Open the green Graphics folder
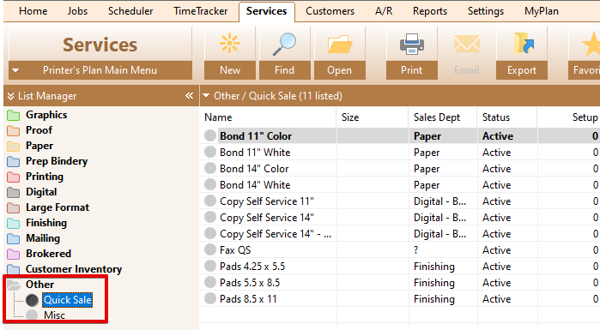600x330 pixels. 14,116
